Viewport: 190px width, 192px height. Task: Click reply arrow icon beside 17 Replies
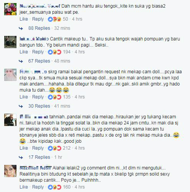(21, 157)
